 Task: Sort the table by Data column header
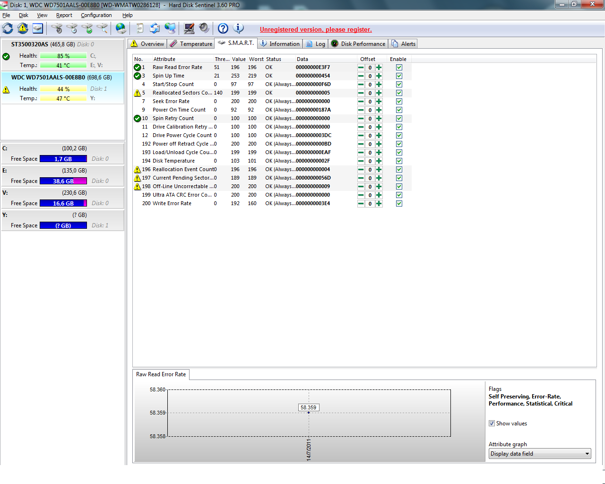[x=326, y=59]
